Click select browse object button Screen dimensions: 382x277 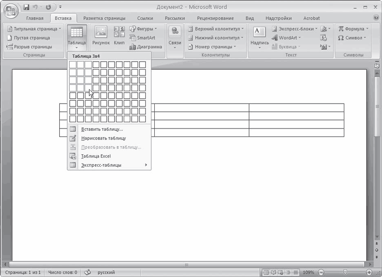377,250
